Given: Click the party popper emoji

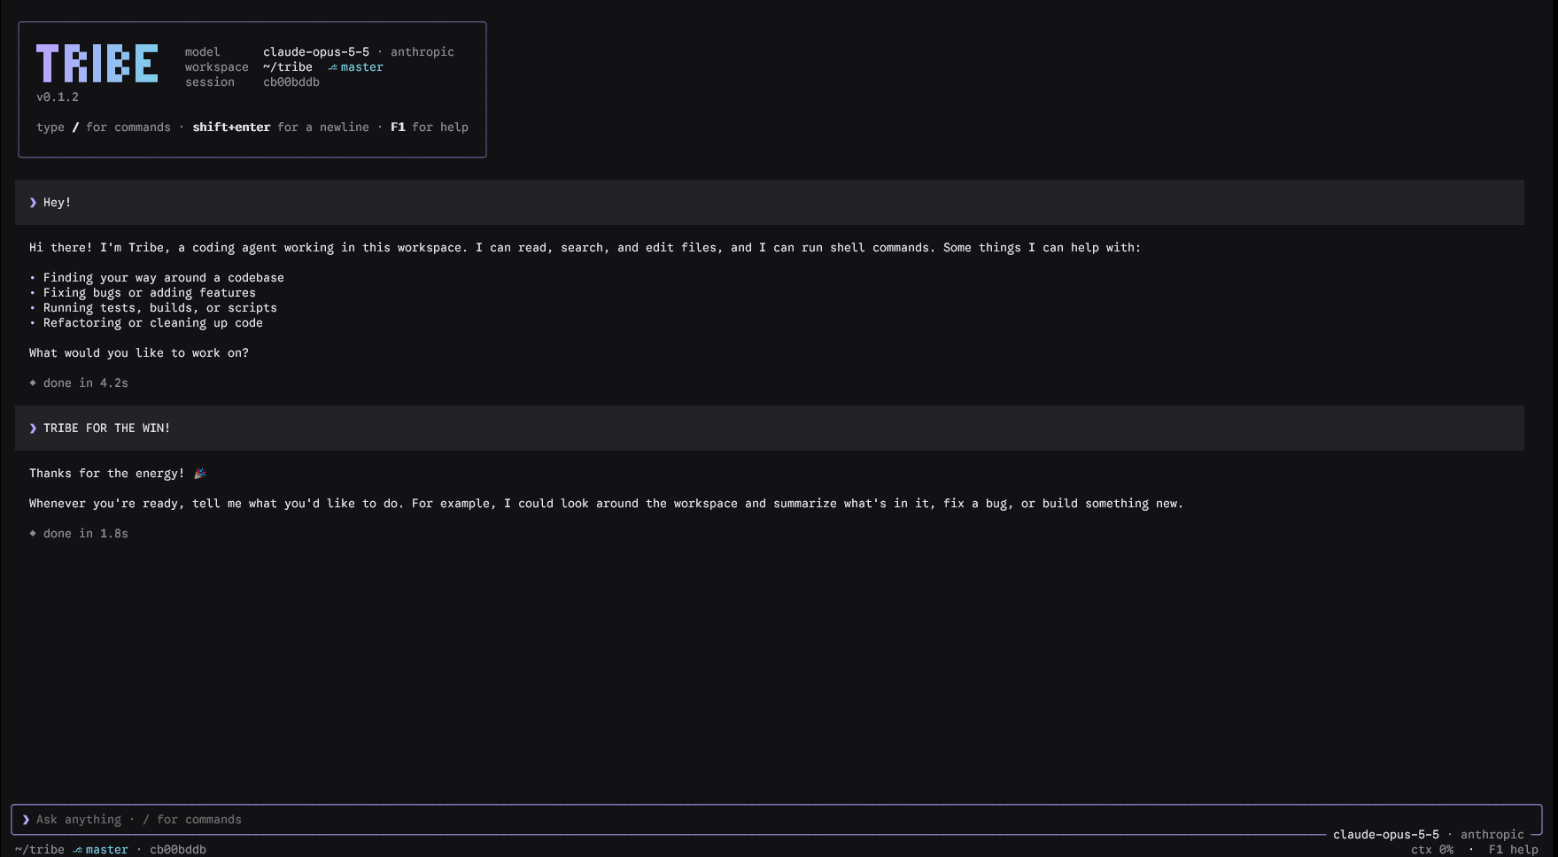Looking at the screenshot, I should tap(199, 474).
